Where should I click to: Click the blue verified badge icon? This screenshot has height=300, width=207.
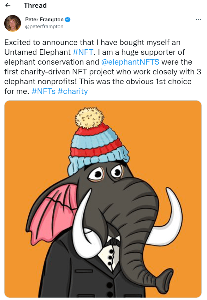(x=68, y=20)
